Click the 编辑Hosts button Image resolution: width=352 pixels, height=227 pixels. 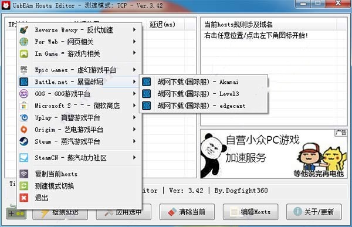pyautogui.click(x=251, y=212)
